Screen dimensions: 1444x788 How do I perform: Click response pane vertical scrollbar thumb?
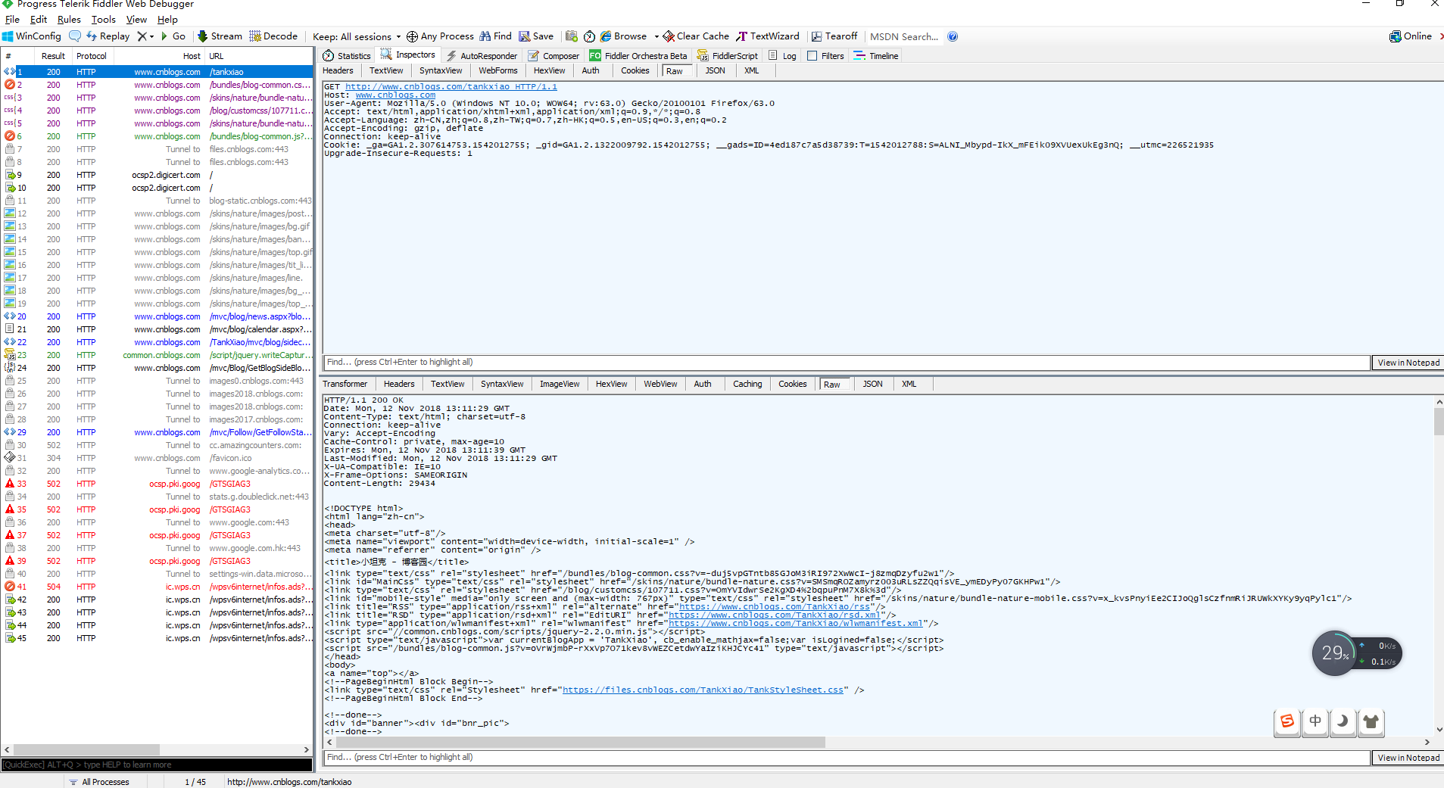[1439, 422]
